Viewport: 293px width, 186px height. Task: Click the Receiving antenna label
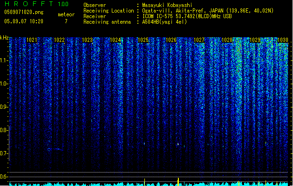click(107, 22)
